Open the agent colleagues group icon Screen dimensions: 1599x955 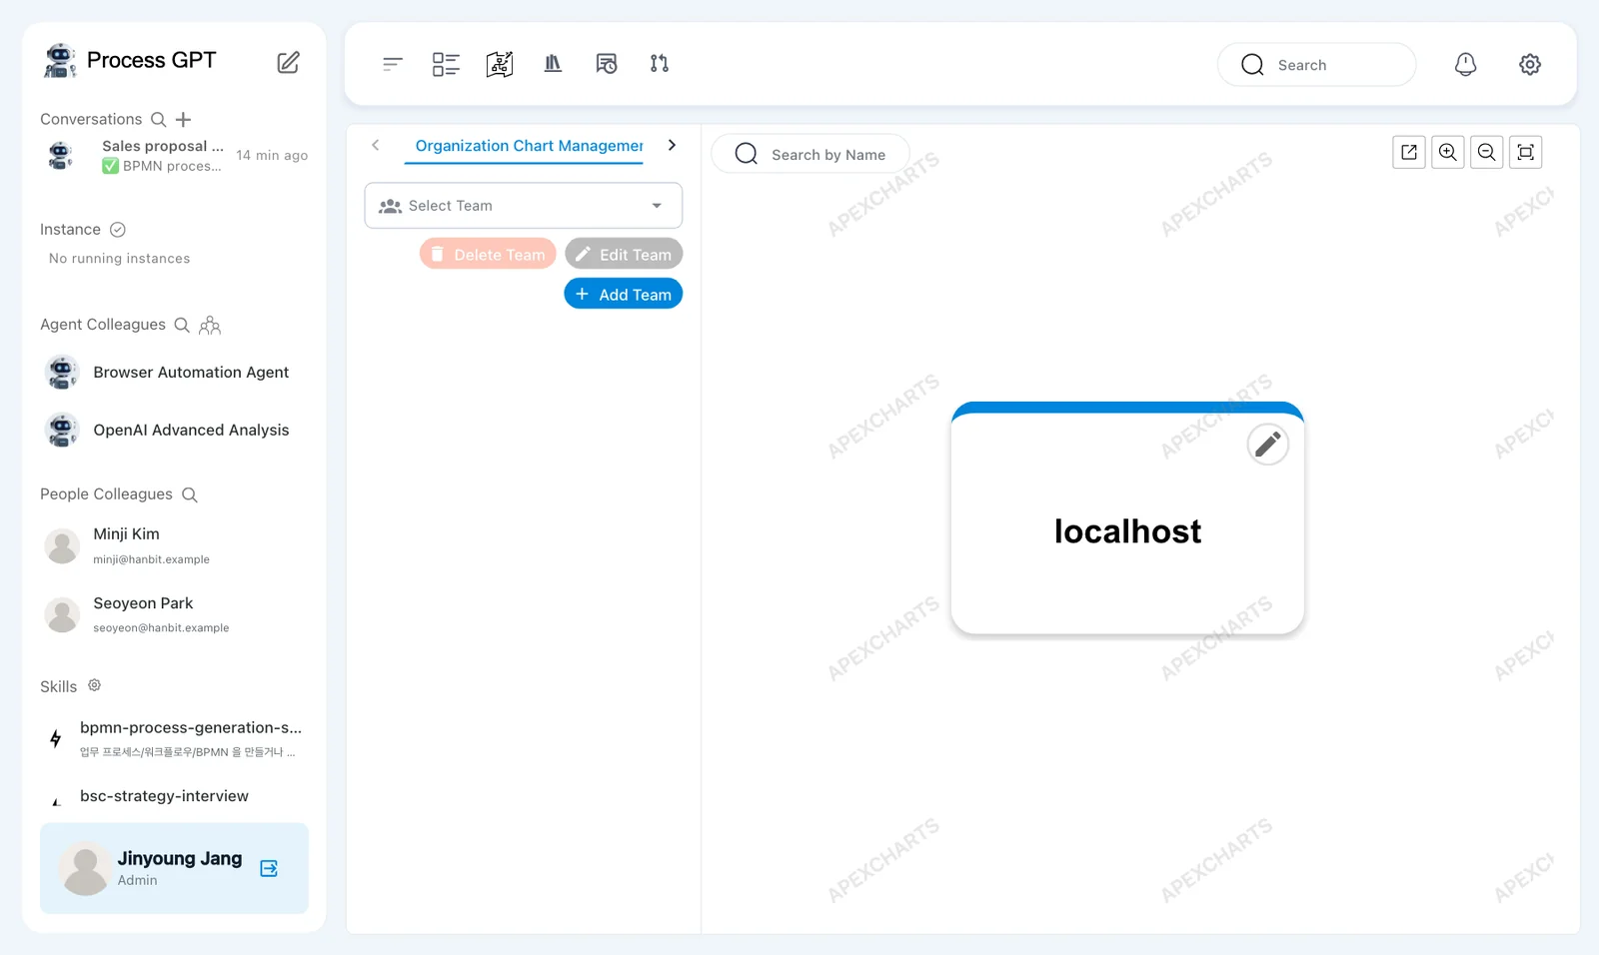click(x=210, y=325)
